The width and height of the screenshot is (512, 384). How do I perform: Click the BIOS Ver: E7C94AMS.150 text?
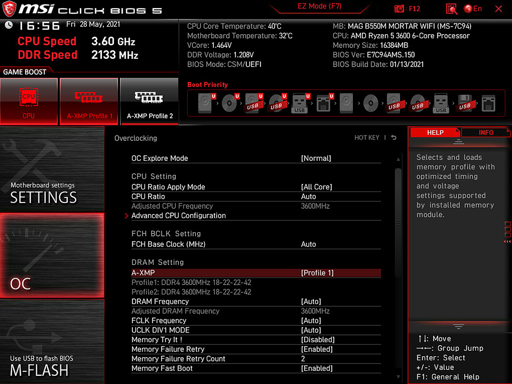[374, 55]
